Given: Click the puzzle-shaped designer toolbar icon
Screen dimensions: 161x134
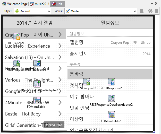Looking at the screenshot, I should (x=150, y=11).
